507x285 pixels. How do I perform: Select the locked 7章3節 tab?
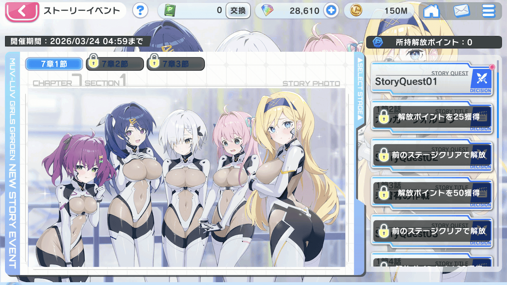175,64
